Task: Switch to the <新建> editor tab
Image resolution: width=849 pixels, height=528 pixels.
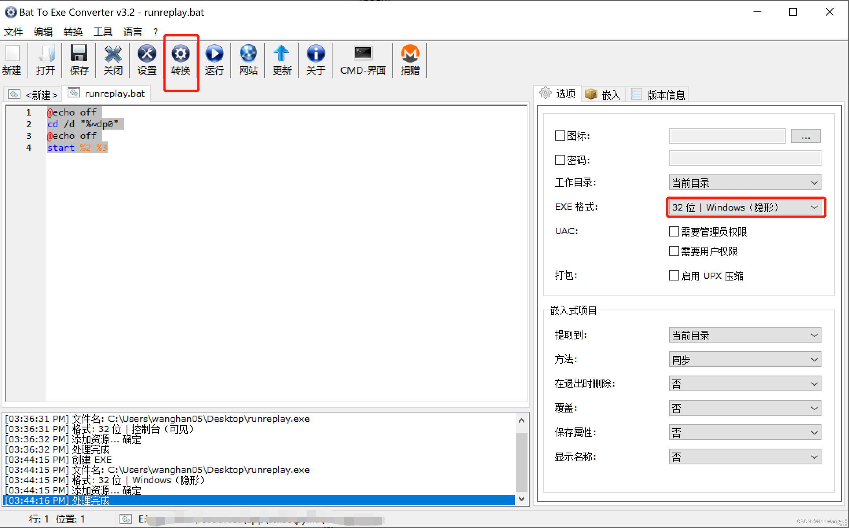Action: [33, 95]
